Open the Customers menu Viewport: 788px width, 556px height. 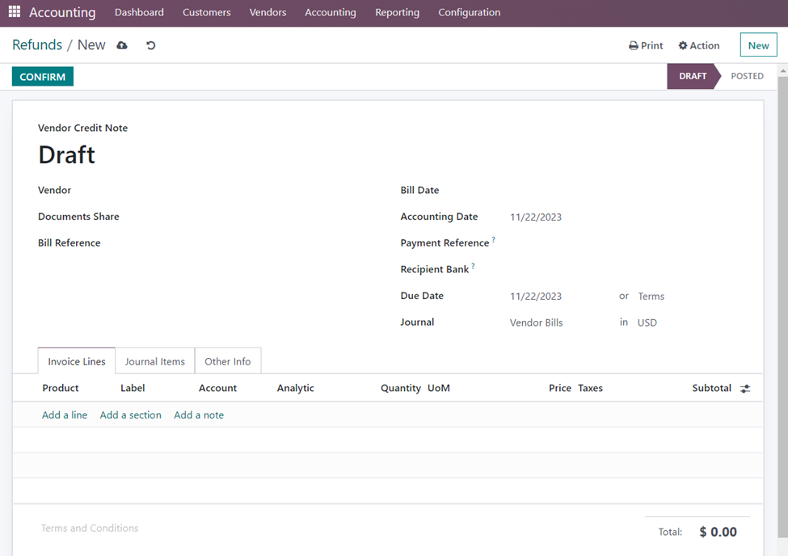pos(206,13)
